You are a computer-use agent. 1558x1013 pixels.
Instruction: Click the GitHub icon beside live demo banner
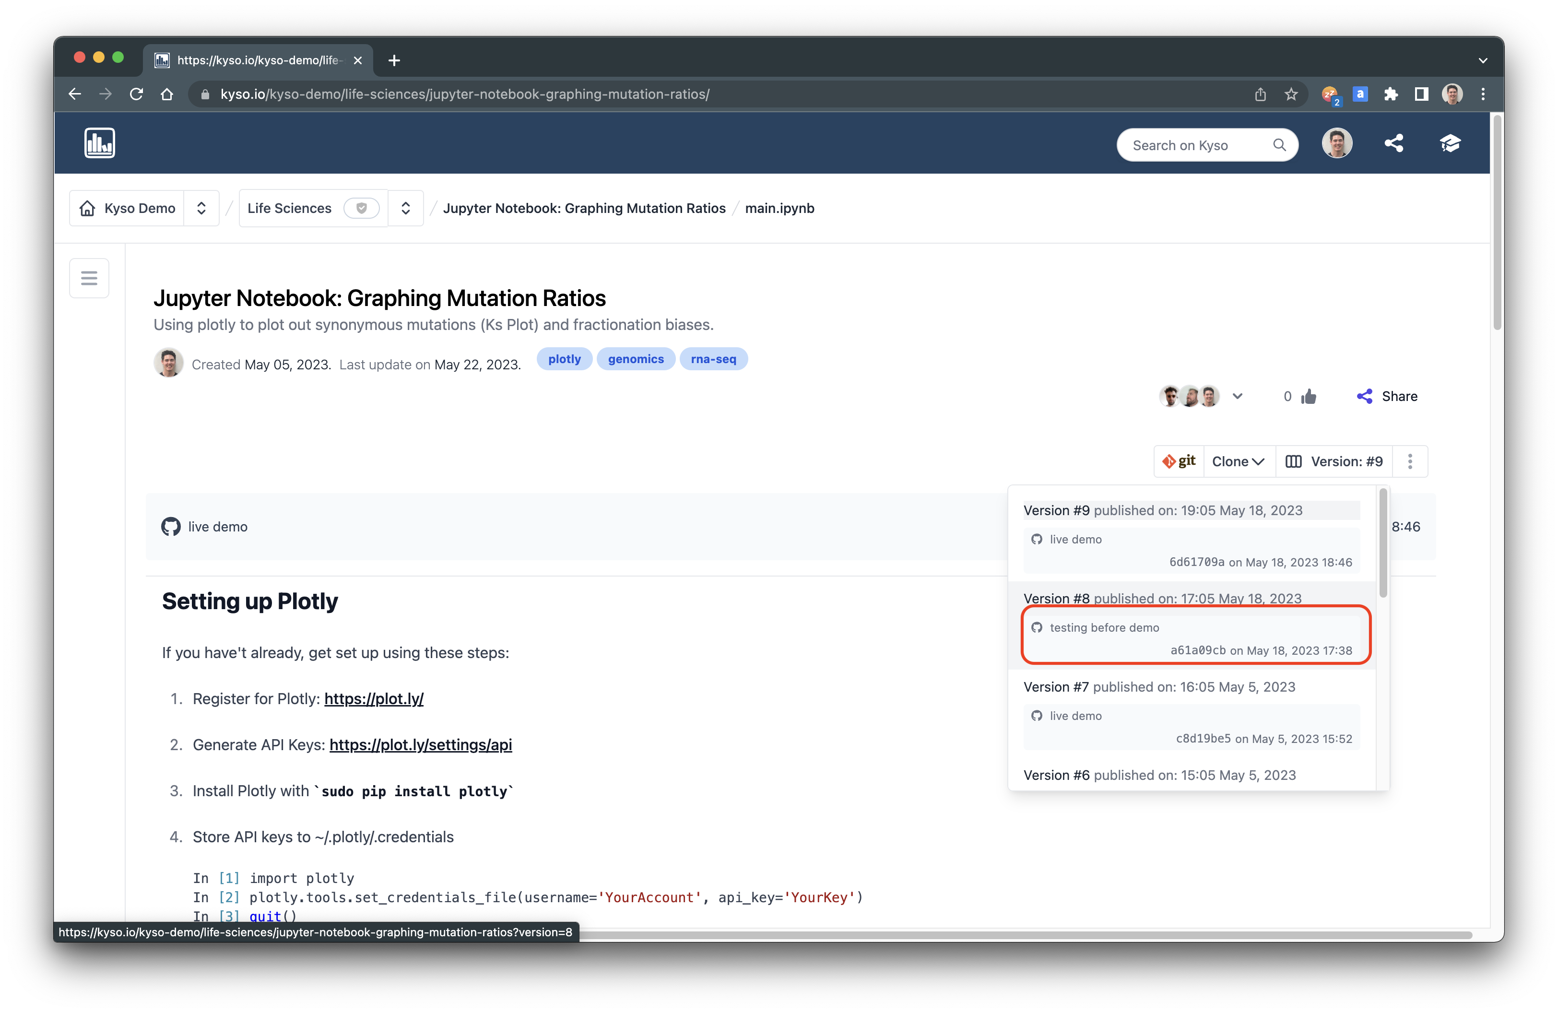(x=171, y=527)
